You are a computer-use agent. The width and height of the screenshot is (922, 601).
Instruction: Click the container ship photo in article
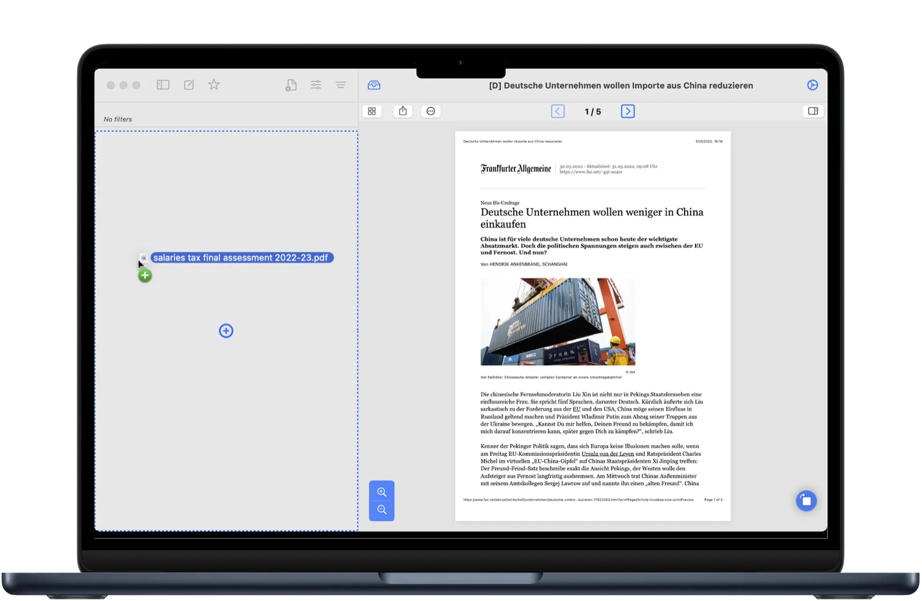pos(558,322)
